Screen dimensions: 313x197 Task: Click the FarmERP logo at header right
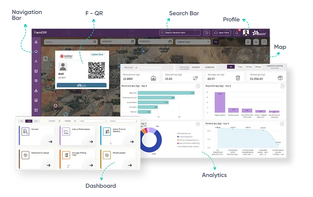coord(259,33)
